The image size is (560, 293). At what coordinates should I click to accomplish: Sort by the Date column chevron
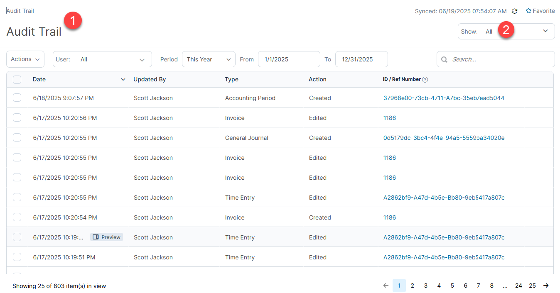tap(123, 79)
